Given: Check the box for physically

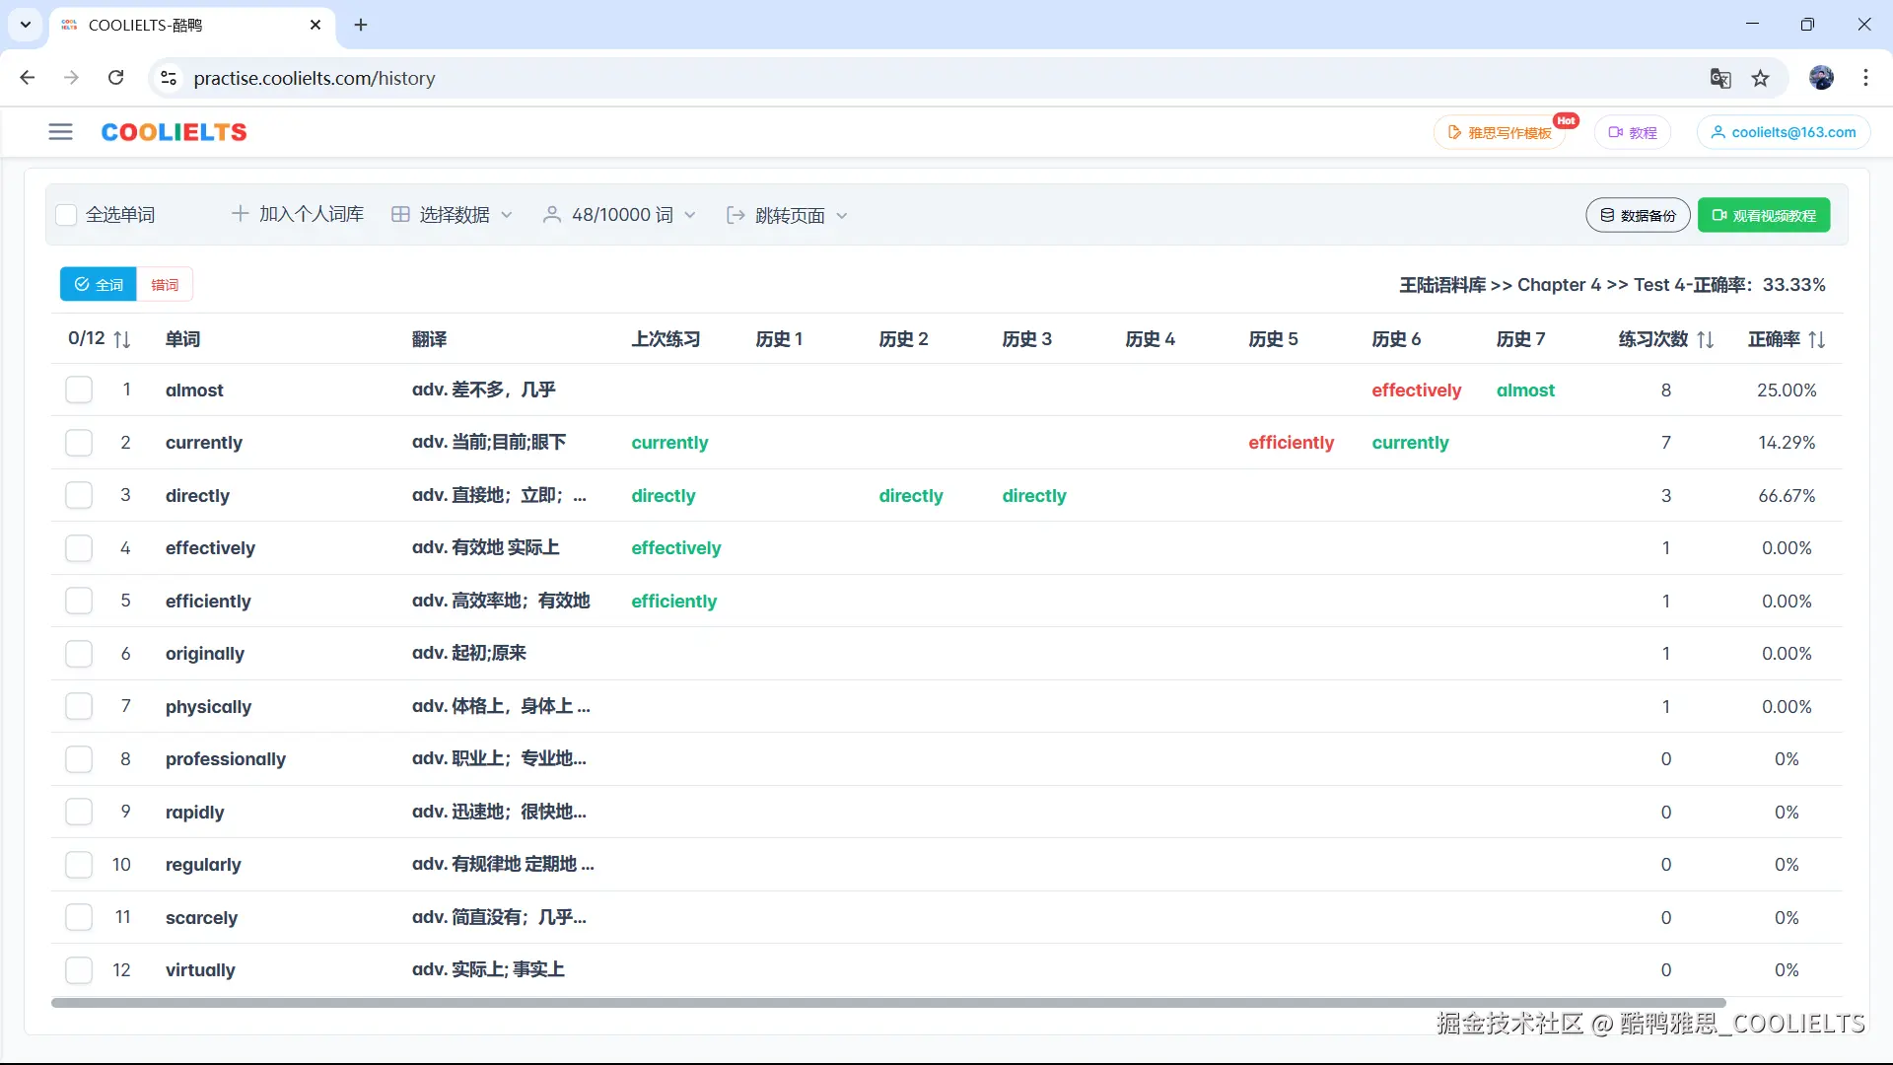Looking at the screenshot, I should coord(79,706).
